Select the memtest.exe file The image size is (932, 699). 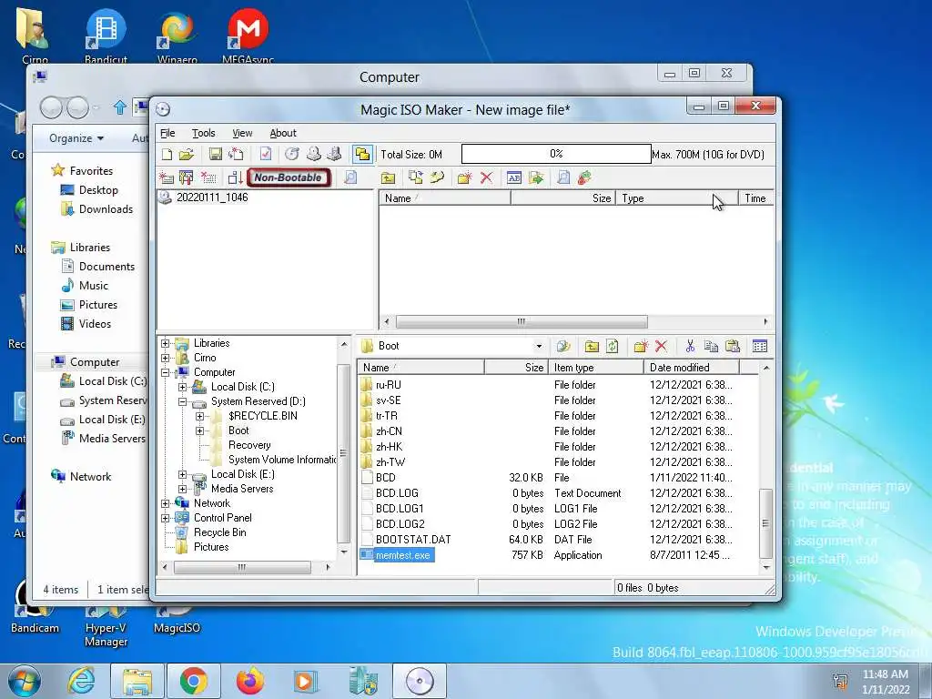coord(402,555)
